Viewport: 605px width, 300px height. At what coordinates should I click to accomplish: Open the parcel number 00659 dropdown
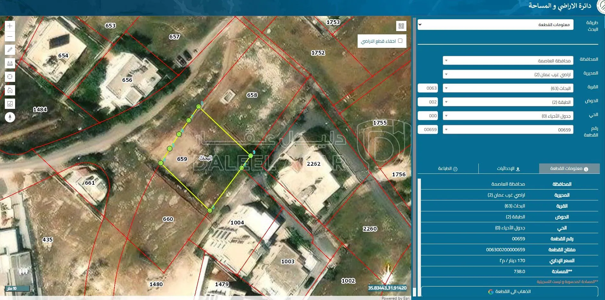click(508, 130)
